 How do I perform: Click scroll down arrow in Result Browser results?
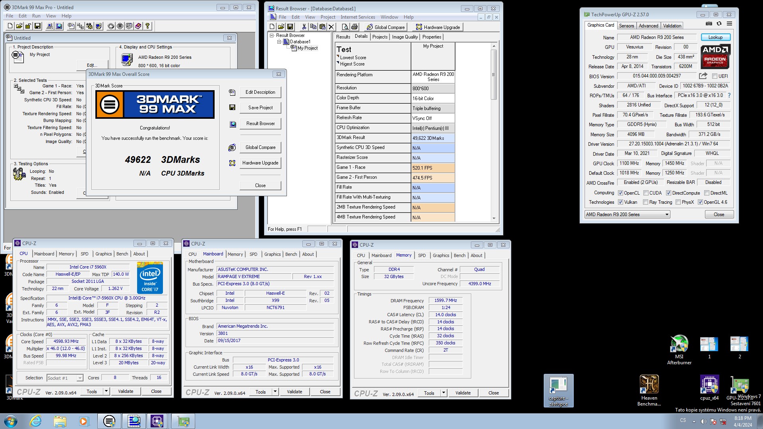(494, 218)
